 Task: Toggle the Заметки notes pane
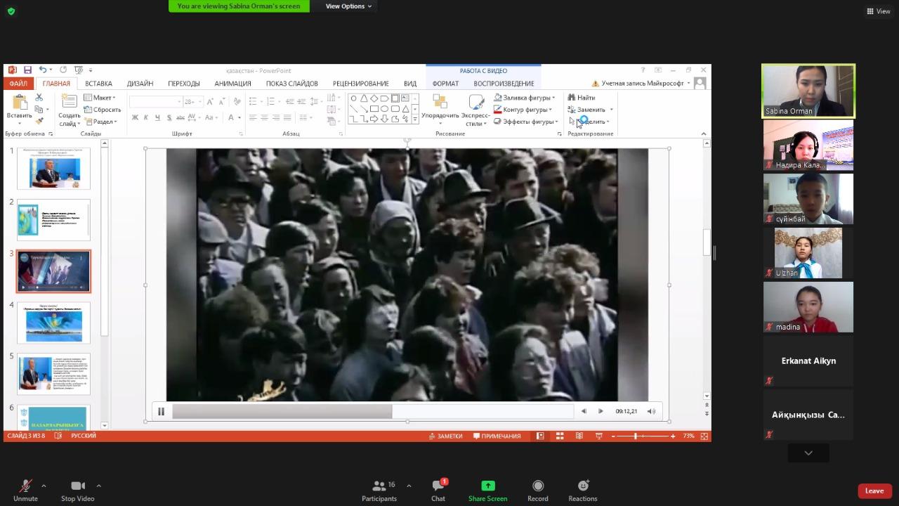[x=445, y=436]
